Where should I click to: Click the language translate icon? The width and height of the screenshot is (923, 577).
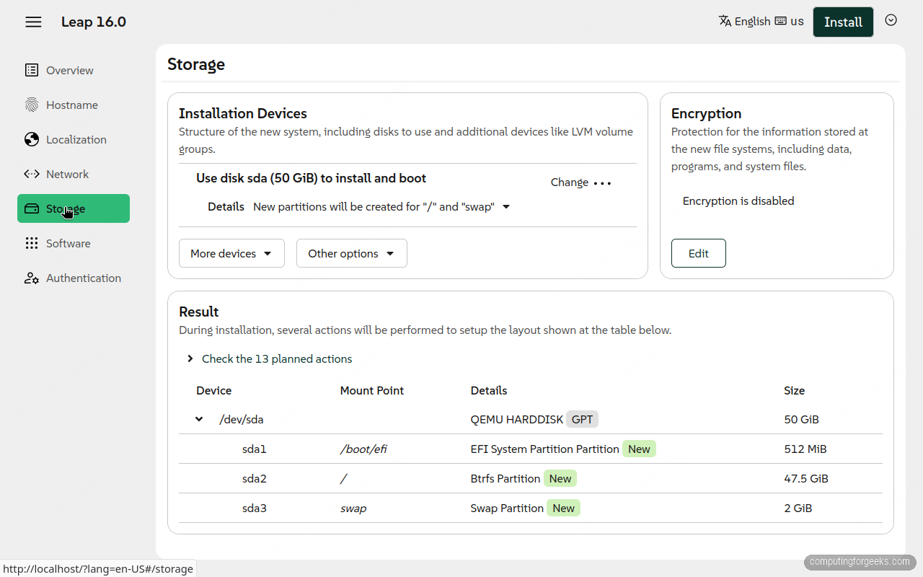click(725, 21)
